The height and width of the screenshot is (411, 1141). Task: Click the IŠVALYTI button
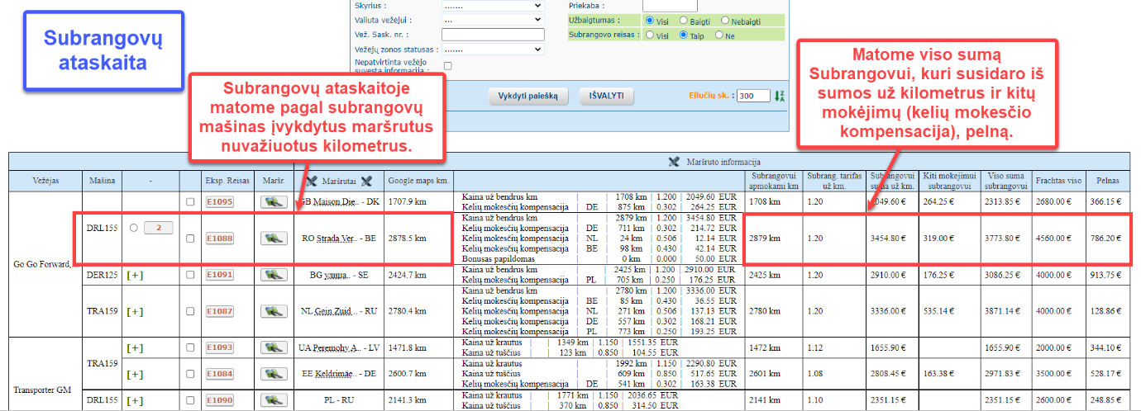tap(607, 96)
